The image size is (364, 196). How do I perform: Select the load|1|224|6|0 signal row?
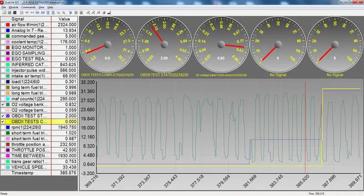39,82
